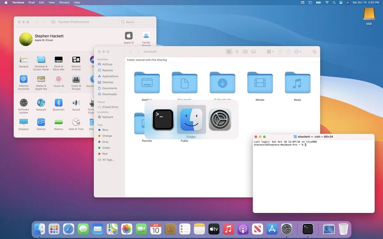This screenshot has width=383, height=239.
Task: Open Launchpad from the Dock
Action: tap(54, 229)
